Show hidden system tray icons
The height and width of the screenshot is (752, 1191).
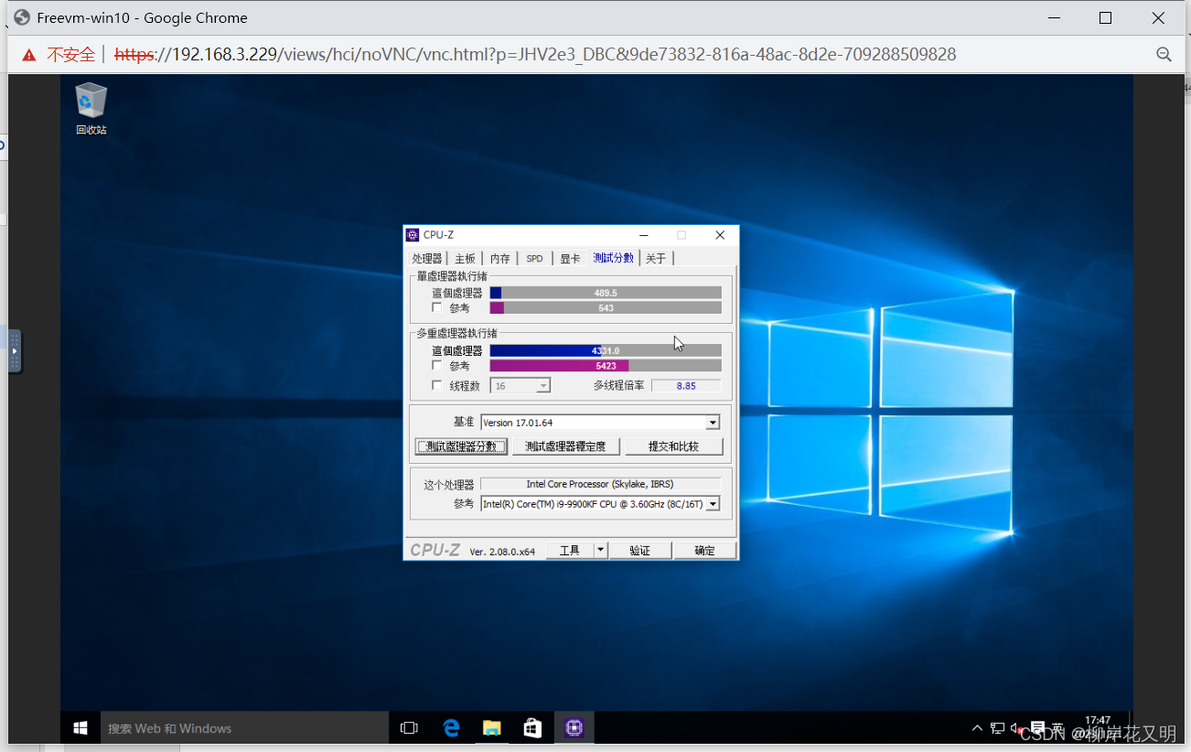pos(977,728)
